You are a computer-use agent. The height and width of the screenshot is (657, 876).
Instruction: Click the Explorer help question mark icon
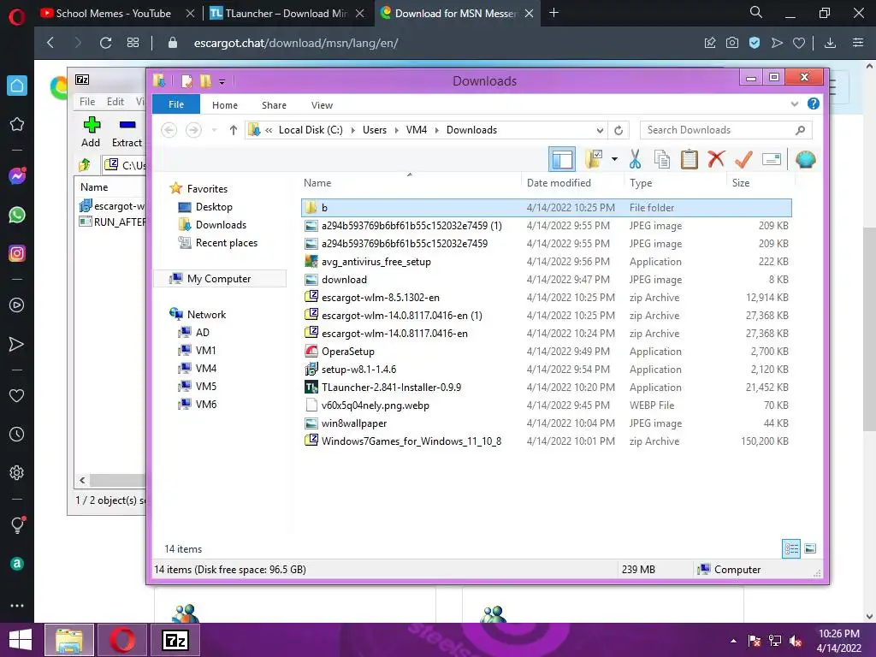coord(814,104)
